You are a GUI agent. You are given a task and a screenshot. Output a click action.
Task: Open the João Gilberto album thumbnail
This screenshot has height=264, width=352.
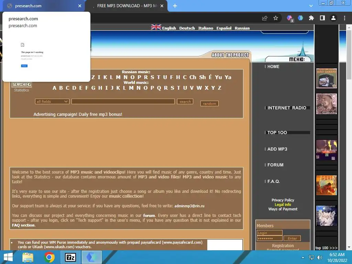coord(327,78)
